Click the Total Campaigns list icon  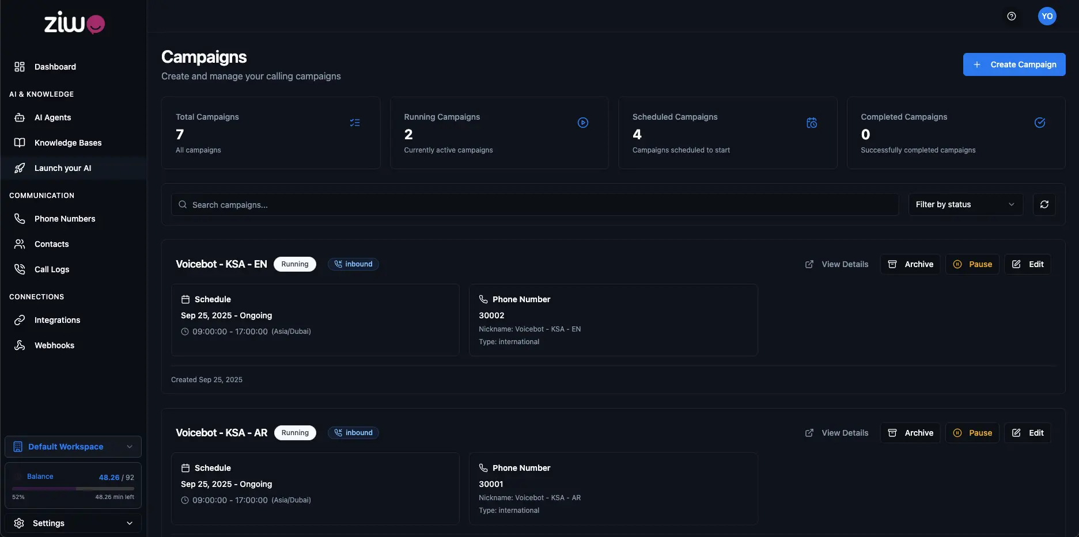354,123
